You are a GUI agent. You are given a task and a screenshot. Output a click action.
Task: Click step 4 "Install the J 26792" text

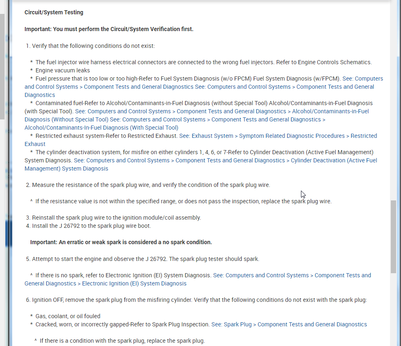(x=91, y=226)
